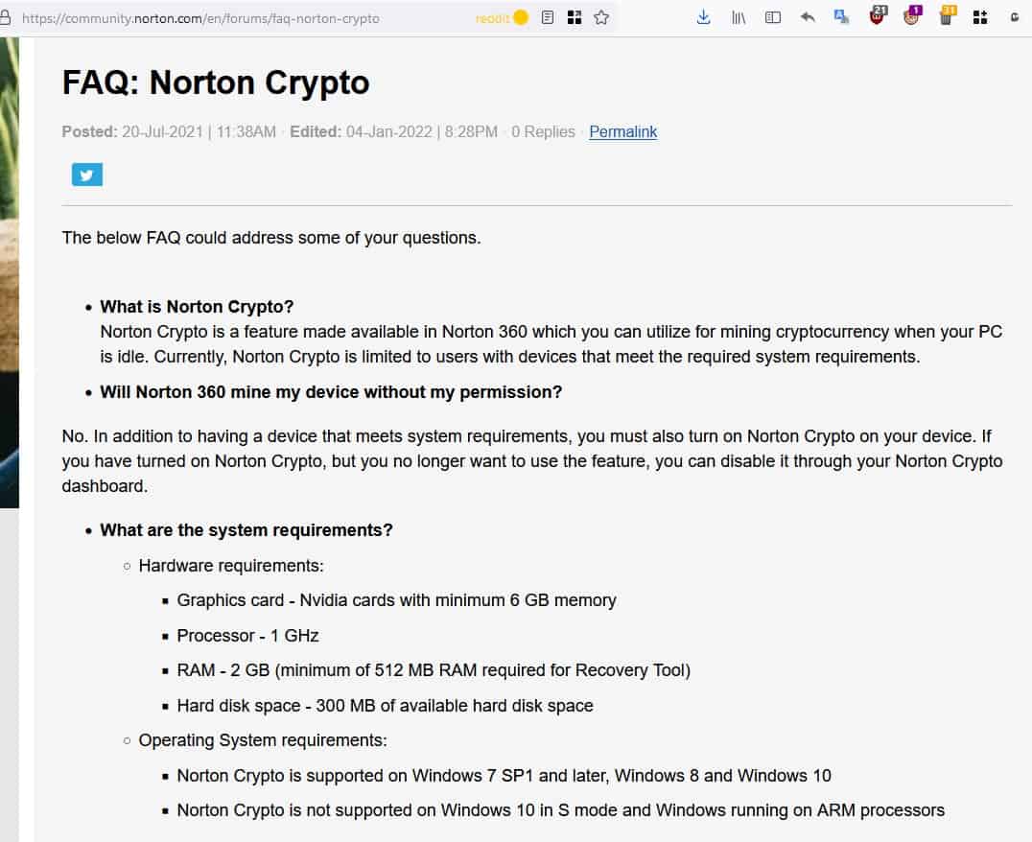This screenshot has height=842, width=1032.
Task: Open the downloads panel
Action: click(703, 17)
